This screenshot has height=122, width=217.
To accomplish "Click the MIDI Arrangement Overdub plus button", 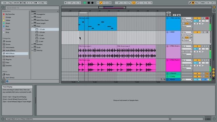I will 98,3.
